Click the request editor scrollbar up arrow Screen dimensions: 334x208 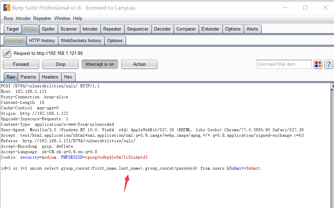(x=332, y=86)
